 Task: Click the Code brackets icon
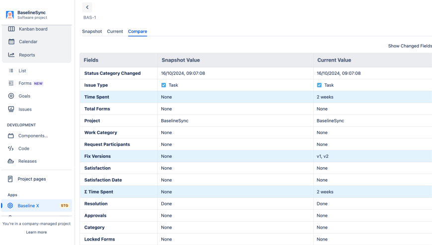11,148
